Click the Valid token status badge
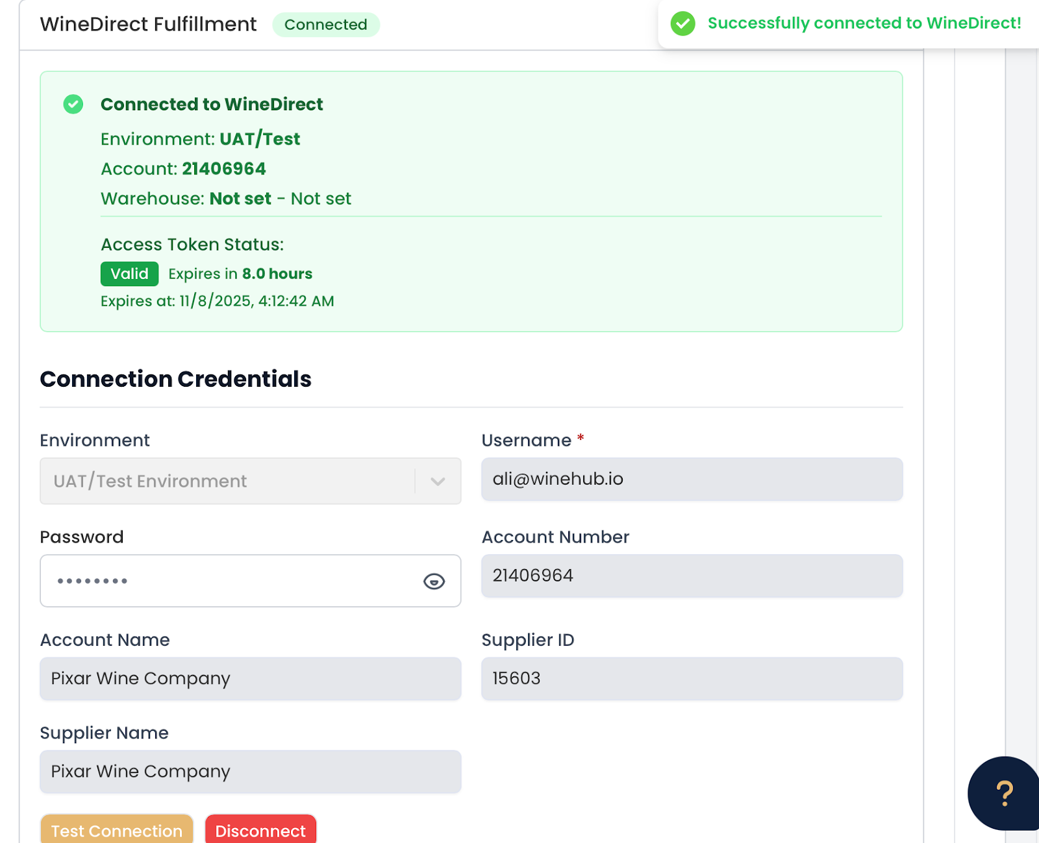The image size is (1039, 843). pos(129,274)
